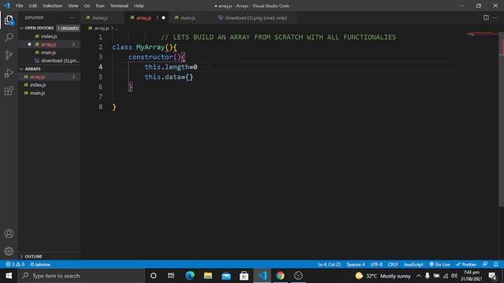Open the Source Control view
504x283 pixels.
point(9,55)
